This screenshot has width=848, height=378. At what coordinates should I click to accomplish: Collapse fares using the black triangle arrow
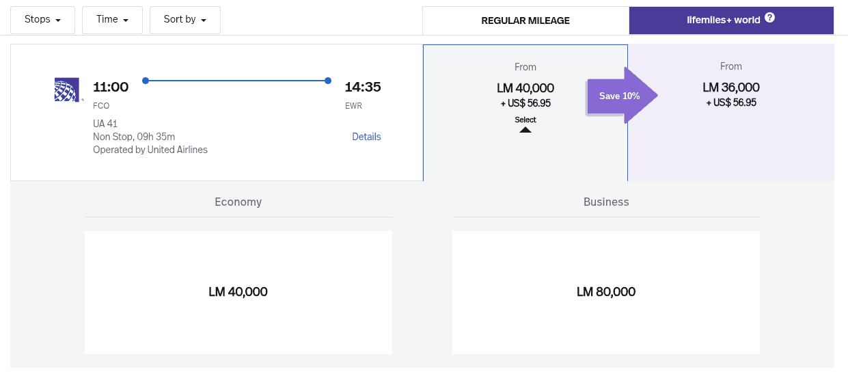[x=525, y=129]
